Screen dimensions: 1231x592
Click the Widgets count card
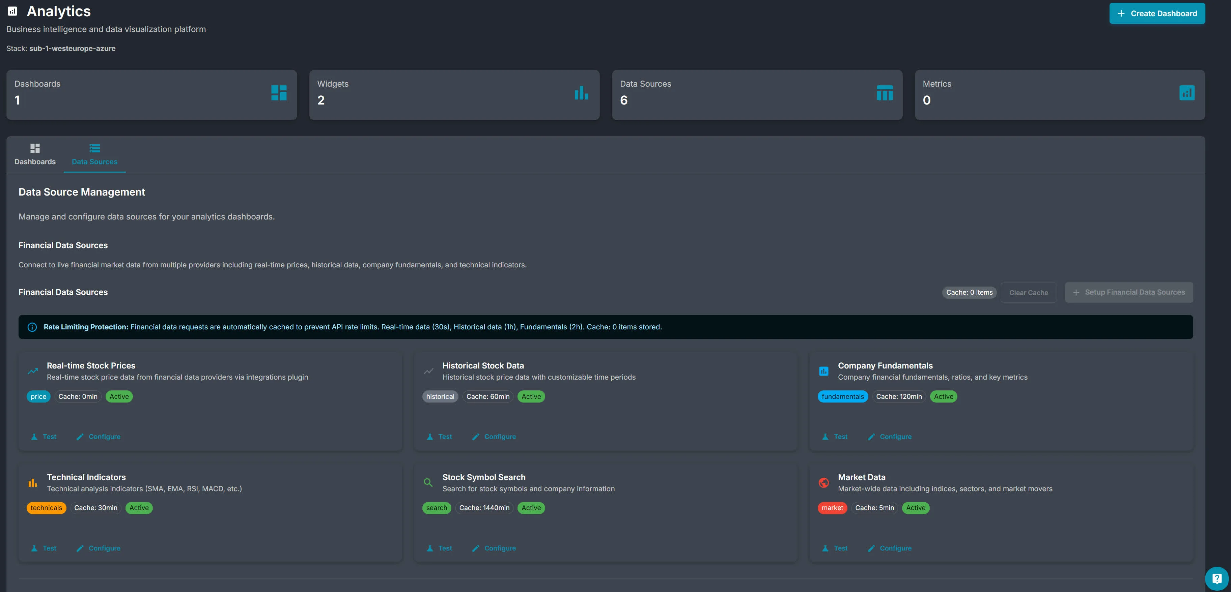[x=454, y=95]
